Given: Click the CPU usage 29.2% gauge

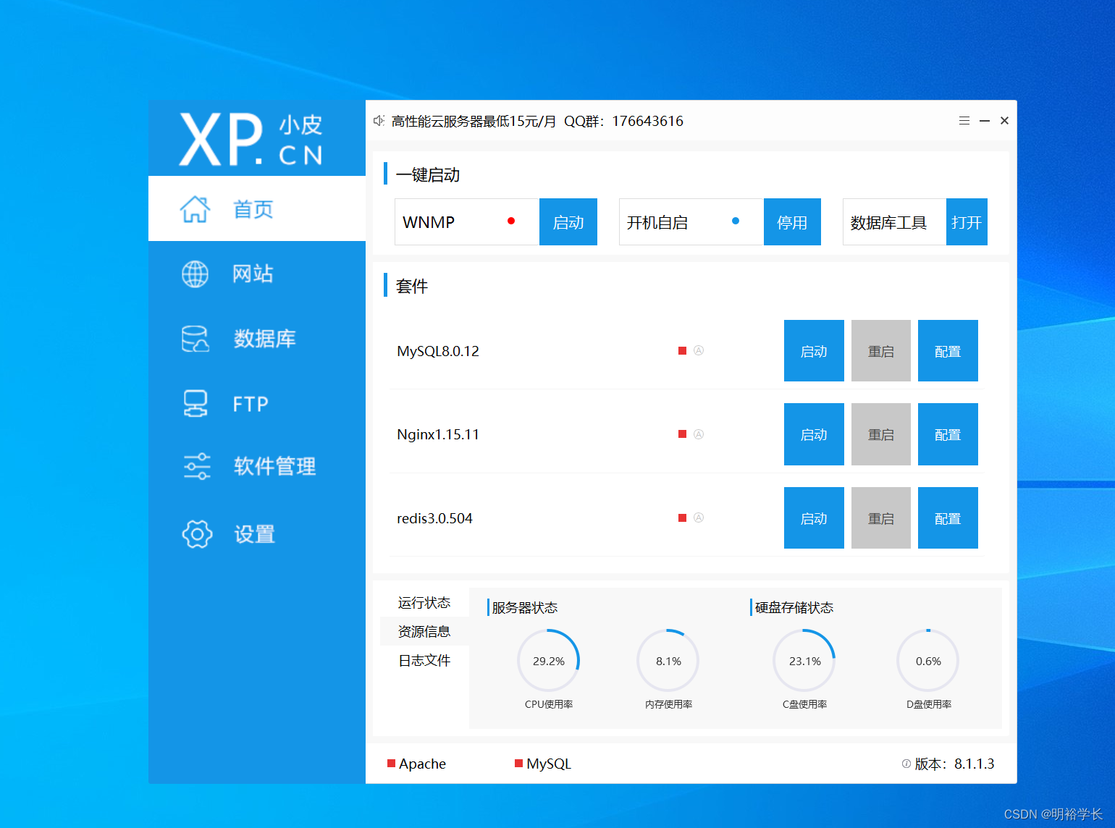Looking at the screenshot, I should [x=549, y=661].
